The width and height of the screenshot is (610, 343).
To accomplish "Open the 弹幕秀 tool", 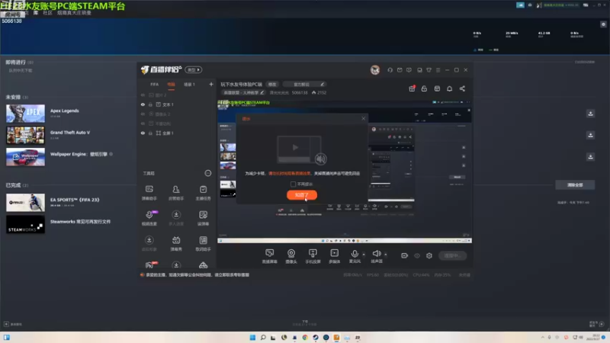I will (176, 243).
